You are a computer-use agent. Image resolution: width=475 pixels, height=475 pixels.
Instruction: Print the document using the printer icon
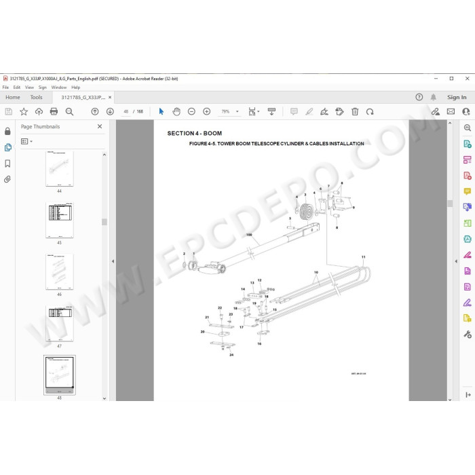[x=54, y=112]
